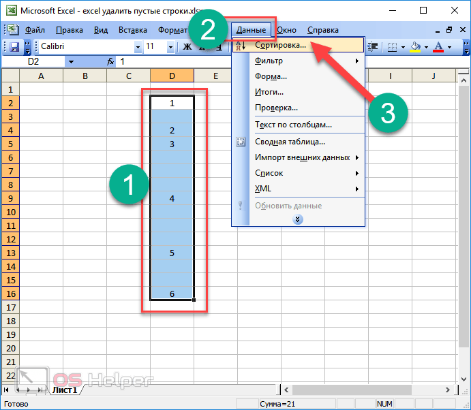This screenshot has height=410, width=471.
Task: Open toolbar options beside Save icon
Action: tap(27, 47)
